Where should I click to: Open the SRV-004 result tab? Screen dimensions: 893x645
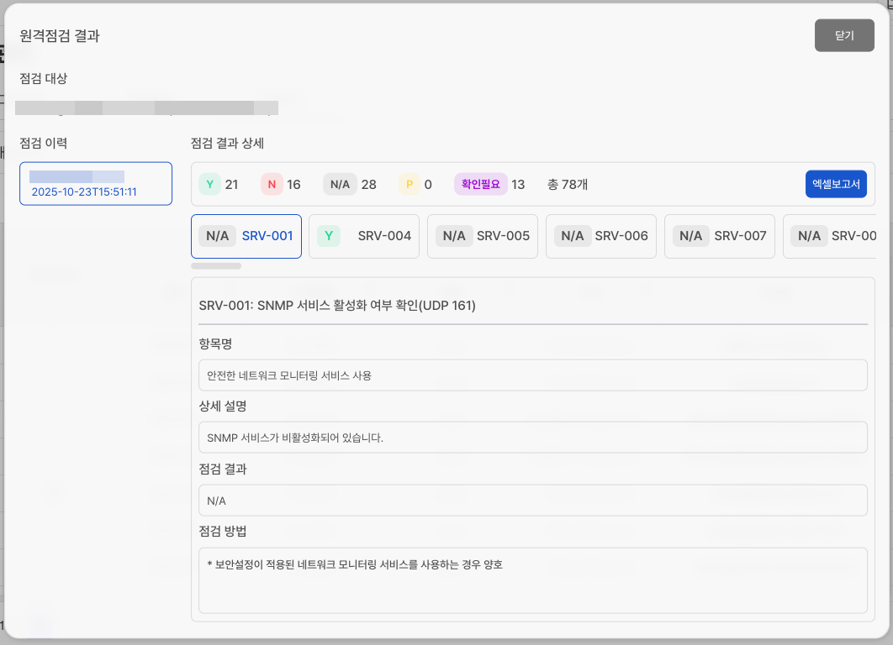coord(364,236)
